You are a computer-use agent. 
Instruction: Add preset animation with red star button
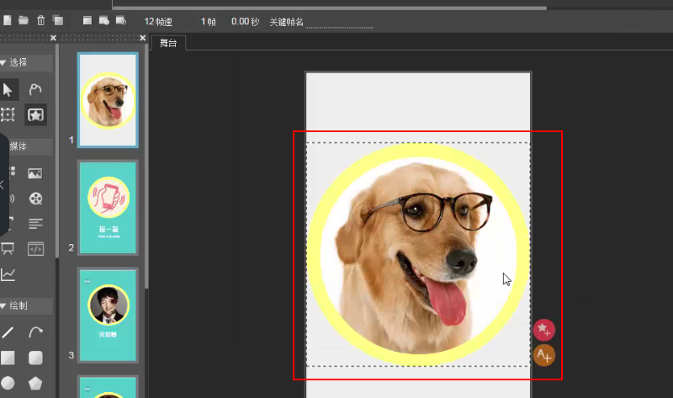tap(543, 330)
